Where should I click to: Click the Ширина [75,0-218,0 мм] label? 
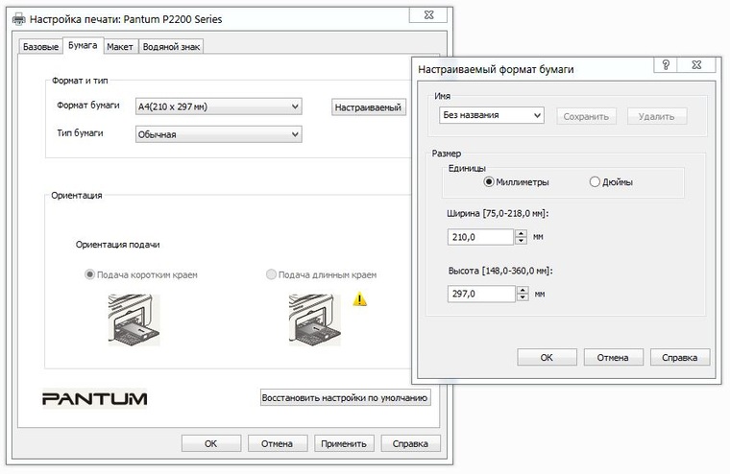(x=498, y=214)
